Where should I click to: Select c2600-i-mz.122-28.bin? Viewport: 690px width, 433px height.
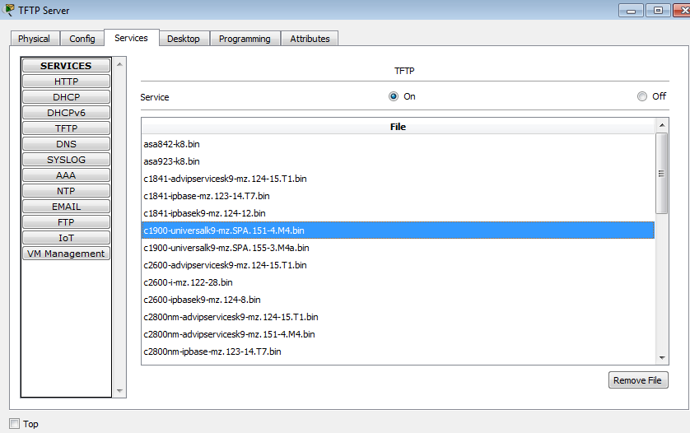pyautogui.click(x=398, y=282)
